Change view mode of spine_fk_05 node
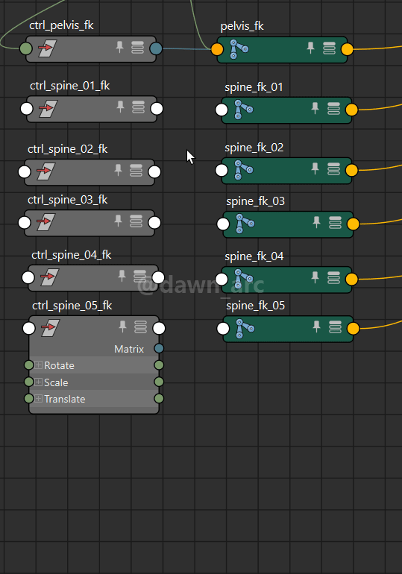This screenshot has height=574, width=402. [x=335, y=327]
